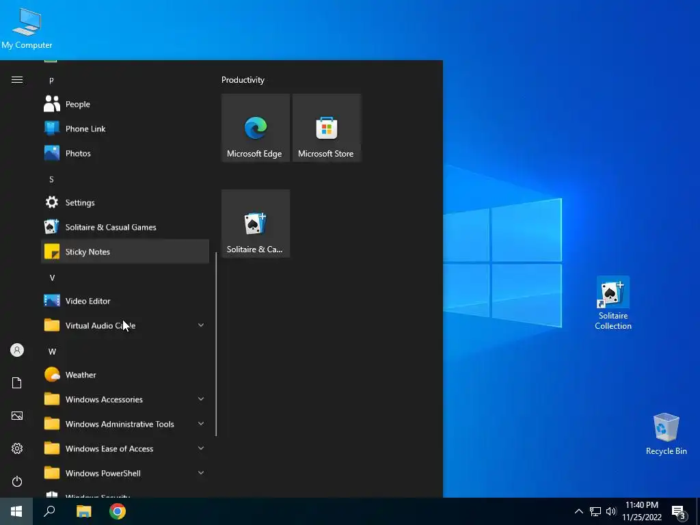Open the People app
This screenshot has width=700, height=525.
pyautogui.click(x=124, y=104)
